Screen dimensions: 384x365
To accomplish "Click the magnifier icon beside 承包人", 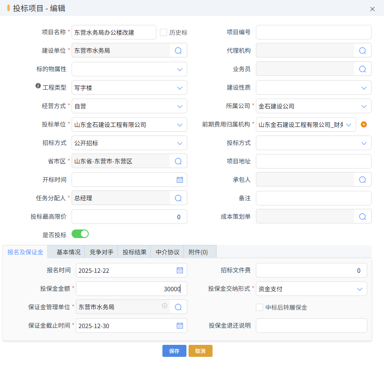I will pyautogui.click(x=362, y=180).
